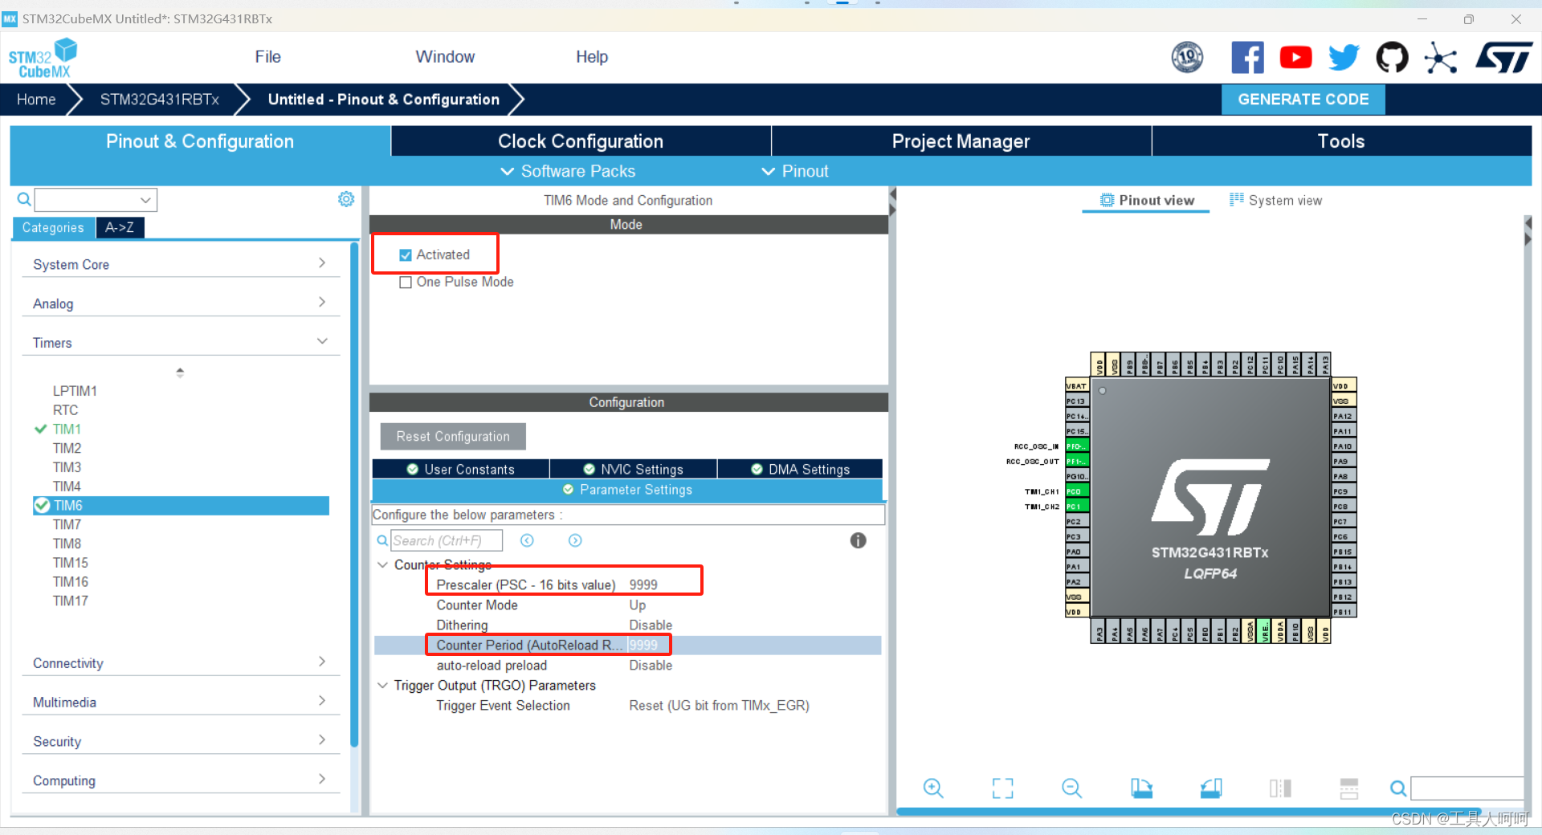
Task: Open the Project Manager tab
Action: [x=961, y=141]
